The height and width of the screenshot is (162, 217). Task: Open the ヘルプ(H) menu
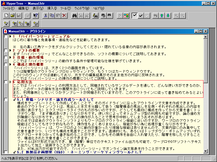coord(99,8)
